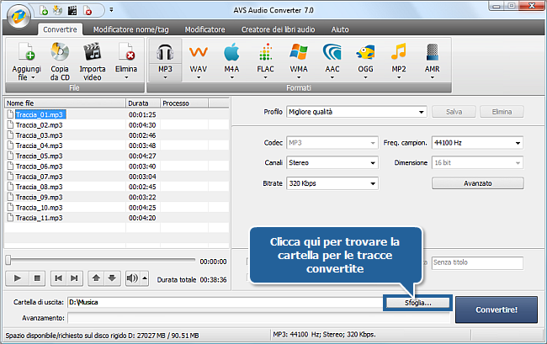Click the Aggiungi file icon
This screenshot has height=344, width=547.
pyautogui.click(x=25, y=53)
